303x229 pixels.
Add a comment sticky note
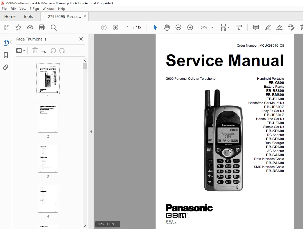[x=256, y=27]
